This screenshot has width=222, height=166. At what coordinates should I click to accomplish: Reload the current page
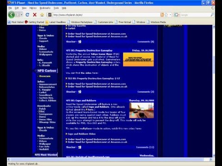pyautogui.click(x=27, y=15)
